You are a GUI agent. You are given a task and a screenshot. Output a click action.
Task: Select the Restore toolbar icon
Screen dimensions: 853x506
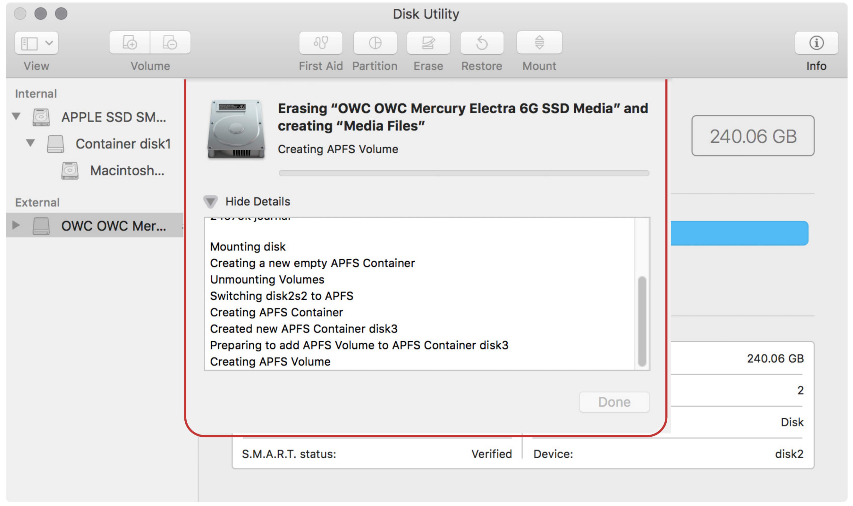pyautogui.click(x=482, y=43)
